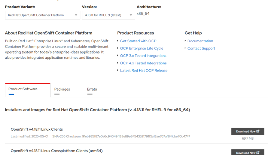Open Get Started with OCP link
This screenshot has height=155, width=277.
coord(138,41)
